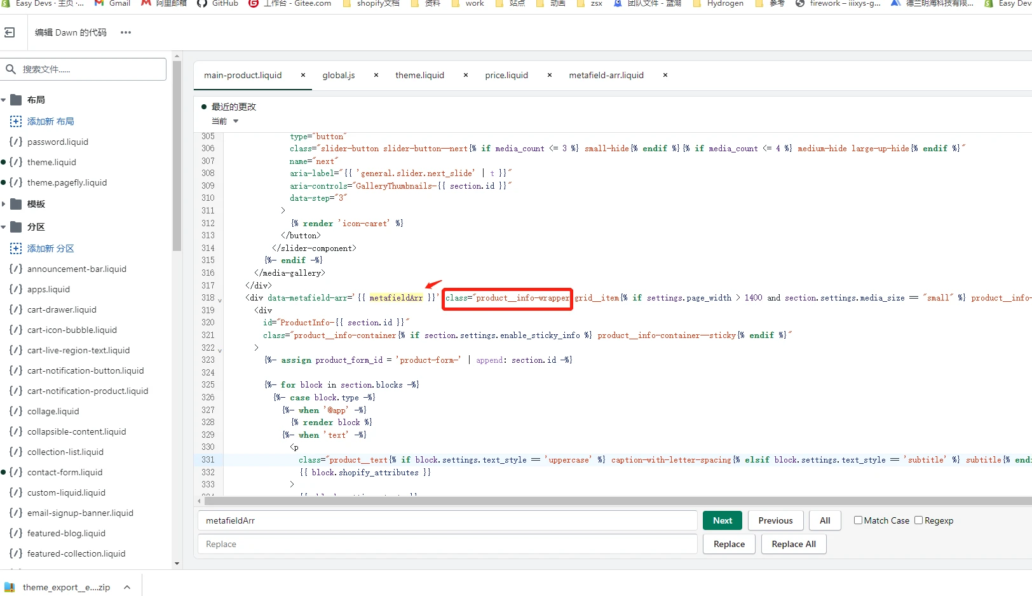Switch to the global.js tab
Screen dimensions: 1032x596
339,75
